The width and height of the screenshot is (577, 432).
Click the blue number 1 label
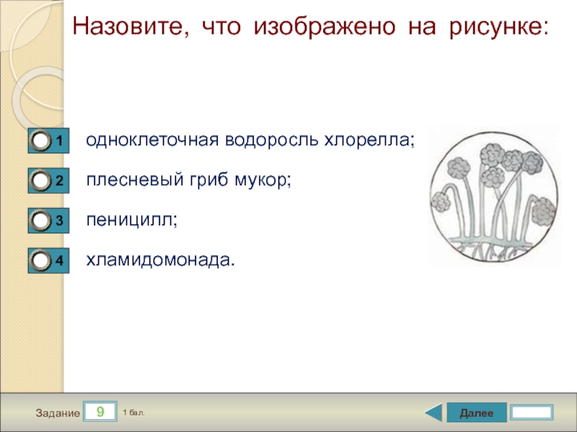(x=59, y=140)
